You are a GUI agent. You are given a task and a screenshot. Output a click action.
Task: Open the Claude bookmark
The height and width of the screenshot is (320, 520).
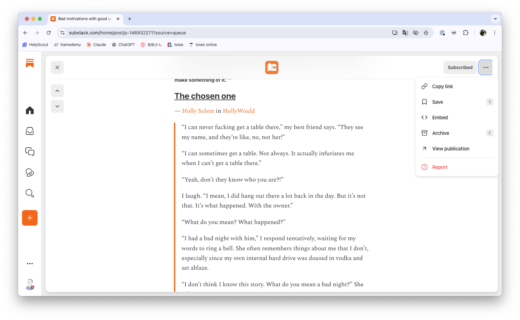tap(96, 45)
